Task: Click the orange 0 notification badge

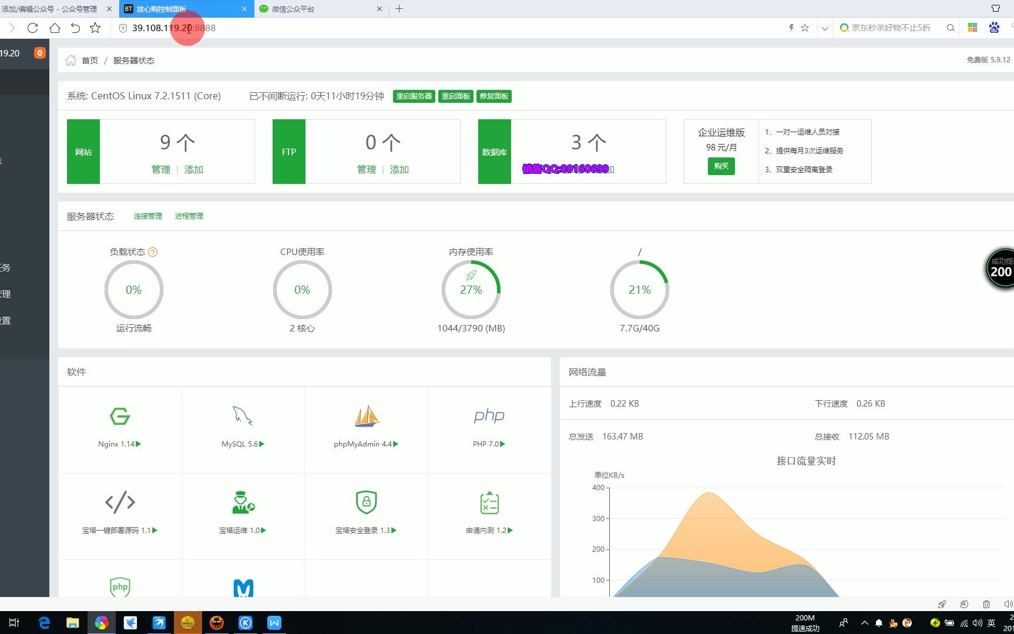Action: (39, 53)
